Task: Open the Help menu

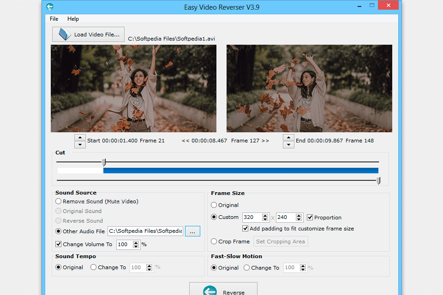Action: [x=73, y=19]
